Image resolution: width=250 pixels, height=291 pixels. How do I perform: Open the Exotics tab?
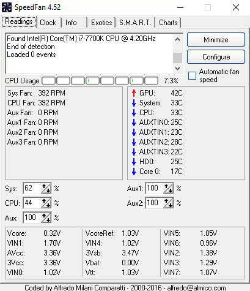click(x=101, y=23)
